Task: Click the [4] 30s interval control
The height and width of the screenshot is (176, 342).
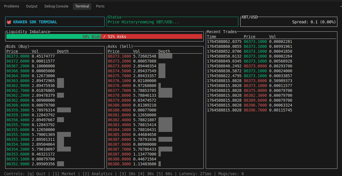Action: pos(146,174)
